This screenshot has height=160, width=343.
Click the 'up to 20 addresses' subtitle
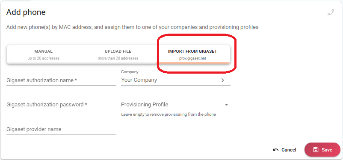coord(44,58)
